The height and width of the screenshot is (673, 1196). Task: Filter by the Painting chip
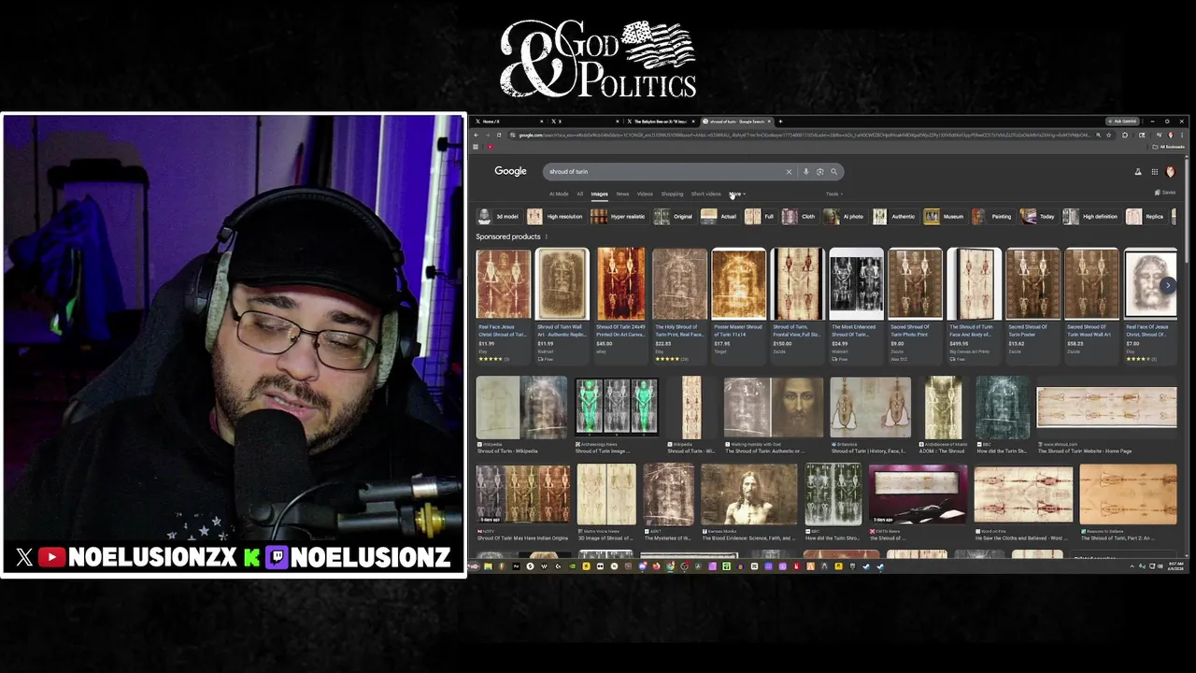[x=992, y=217]
